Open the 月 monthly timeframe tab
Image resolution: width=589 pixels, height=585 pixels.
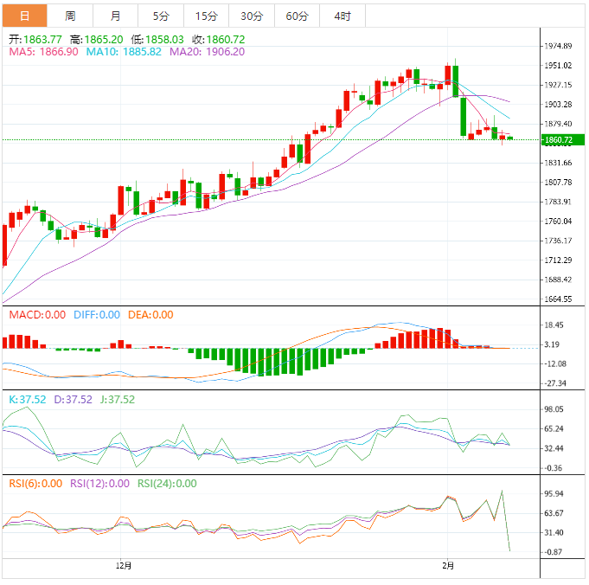116,16
